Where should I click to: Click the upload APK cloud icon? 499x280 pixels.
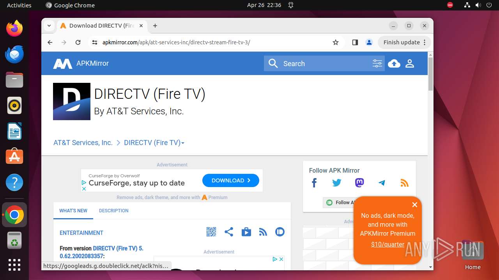394,63
